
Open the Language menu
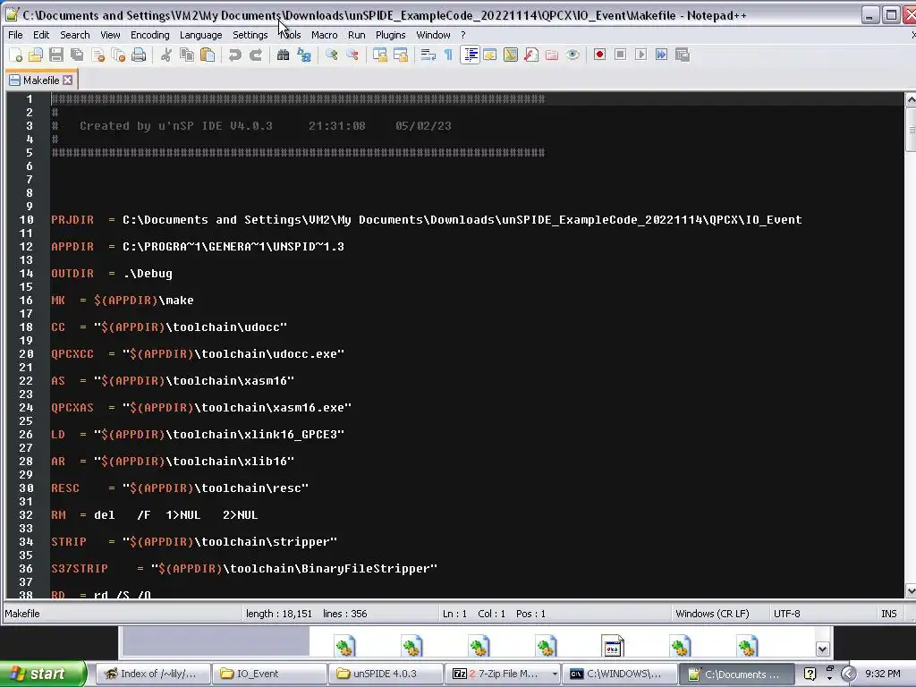click(201, 35)
